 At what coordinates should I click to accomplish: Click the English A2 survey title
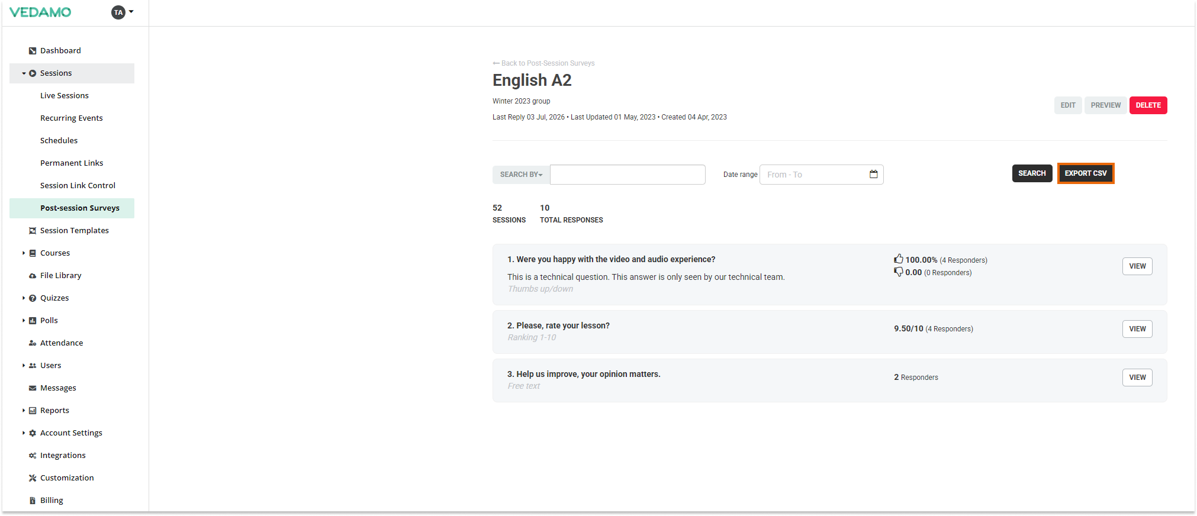[532, 80]
